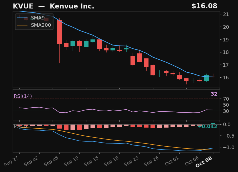This screenshot has width=238, height=172.
Task: Click the 18 price axis label
Action: tap(226, 52)
